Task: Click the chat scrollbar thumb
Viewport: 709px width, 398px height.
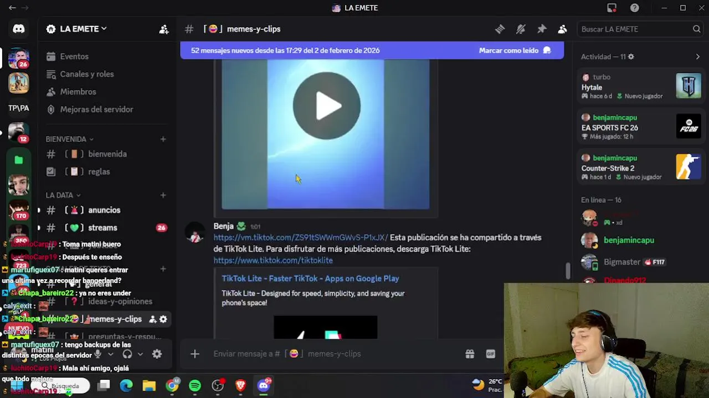Action: tap(567, 271)
